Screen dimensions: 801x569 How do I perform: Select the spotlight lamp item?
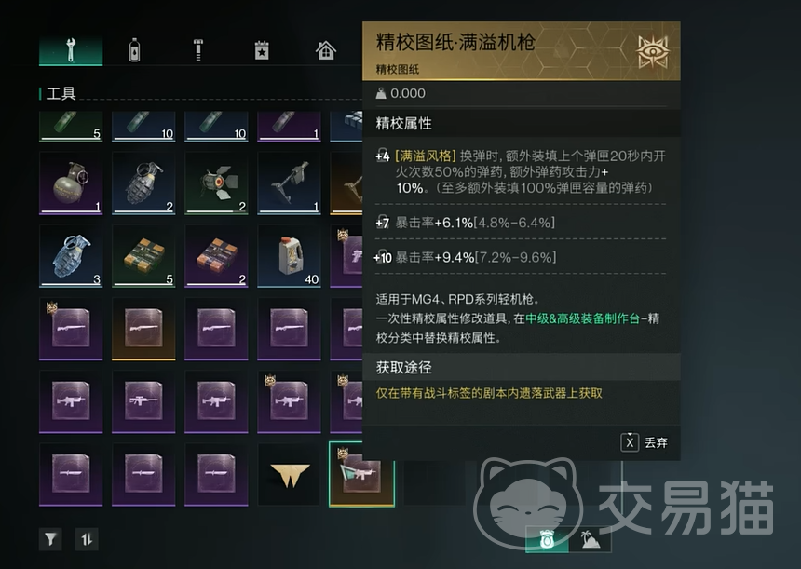click(x=216, y=183)
